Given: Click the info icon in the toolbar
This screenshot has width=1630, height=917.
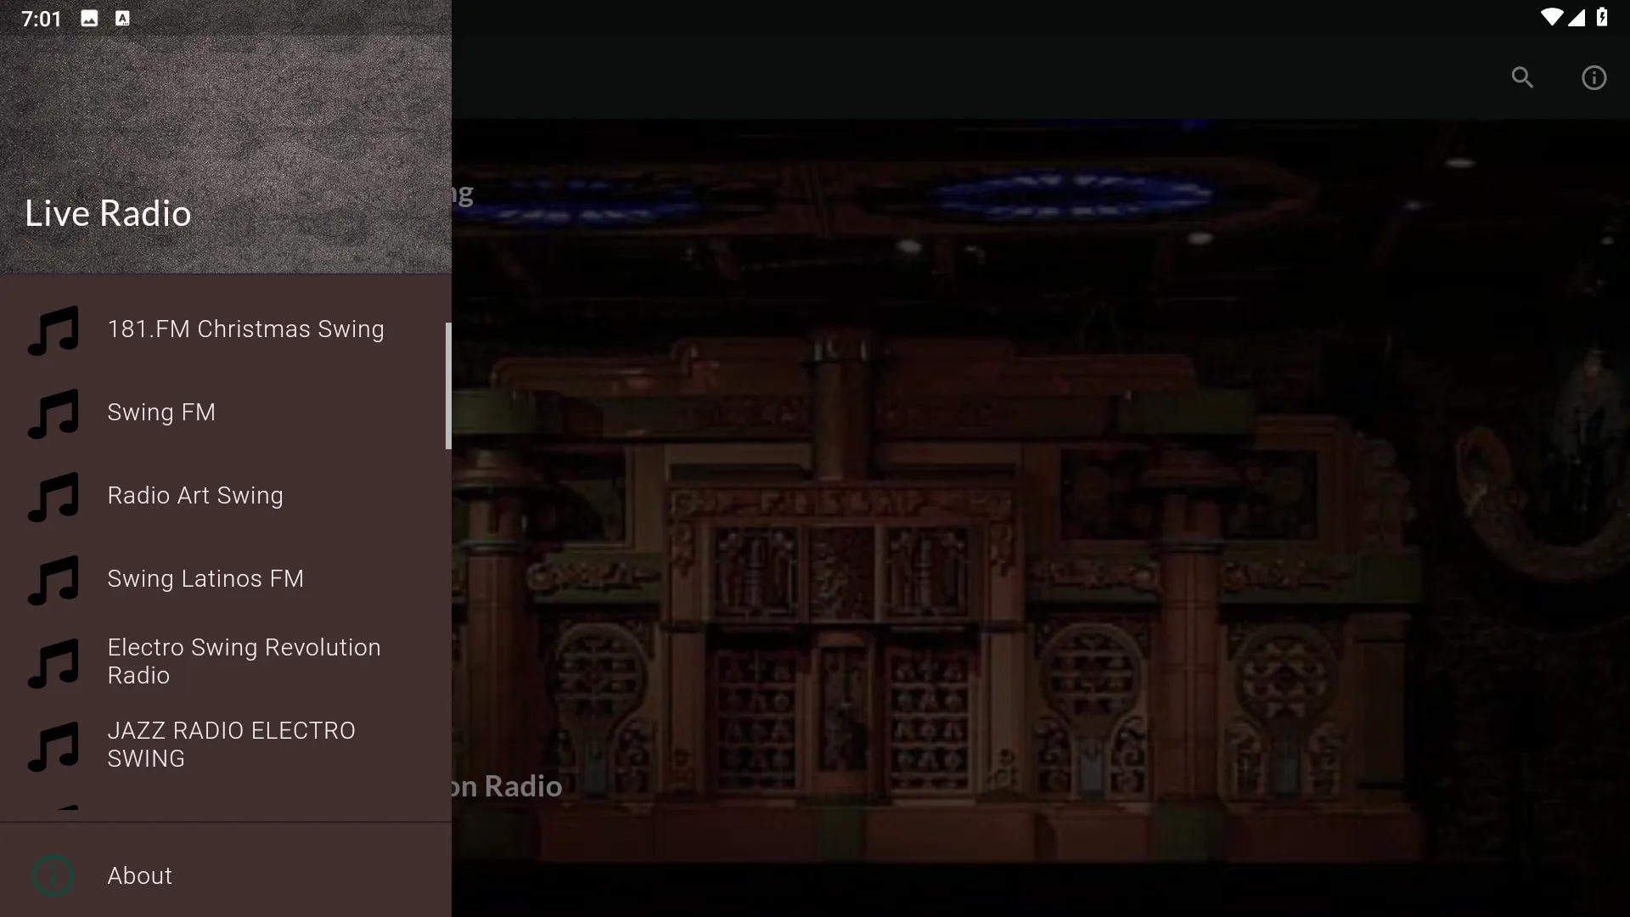Looking at the screenshot, I should (x=1593, y=76).
